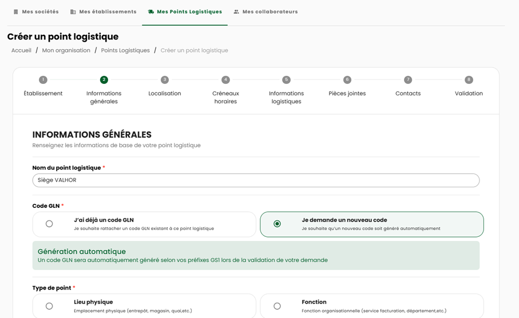Click the Type de point field label
The width and height of the screenshot is (519, 318).
click(x=51, y=288)
